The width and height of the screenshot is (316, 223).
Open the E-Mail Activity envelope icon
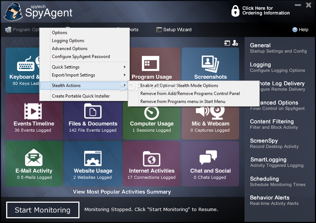[34, 157]
